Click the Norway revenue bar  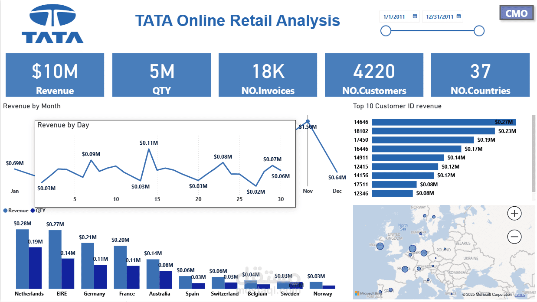point(316,286)
